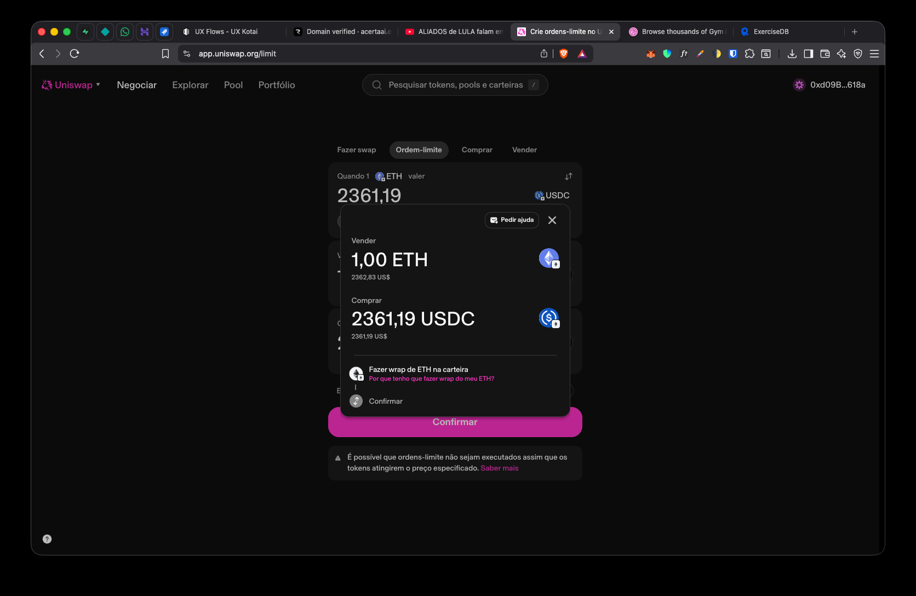Open the Portfólio navigation item
916x596 pixels.
277,85
